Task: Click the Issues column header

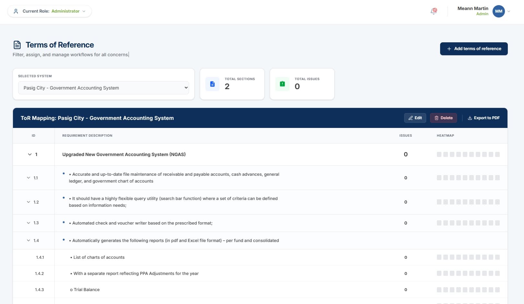Action: tap(405, 136)
